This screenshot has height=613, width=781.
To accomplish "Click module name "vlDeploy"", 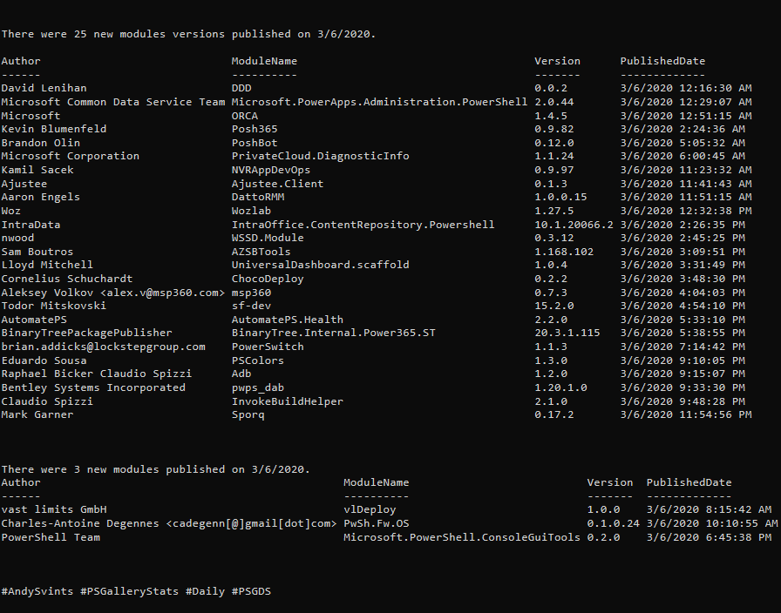I will 370,510.
